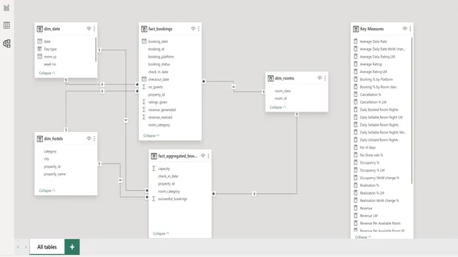Select the booking_platform field
458x257 pixels.
pos(161,57)
